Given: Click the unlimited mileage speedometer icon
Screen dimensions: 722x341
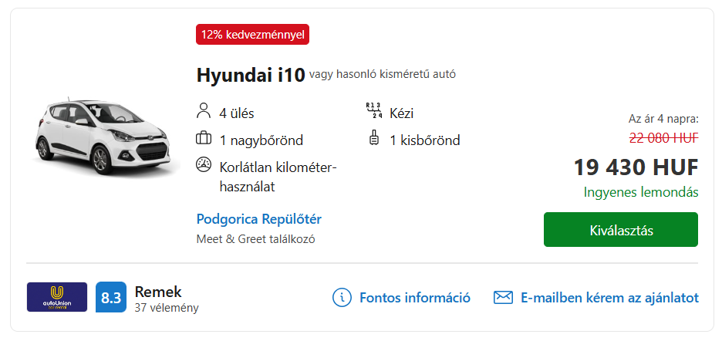Looking at the screenshot, I should click(x=204, y=165).
